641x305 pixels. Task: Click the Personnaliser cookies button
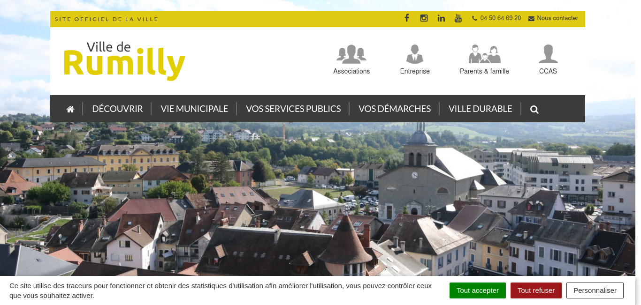point(595,290)
